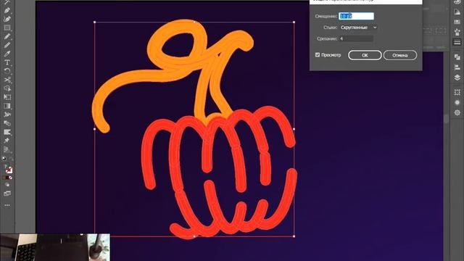
Task: Click the Fill and Stroke indicator
Action: tap(9, 169)
